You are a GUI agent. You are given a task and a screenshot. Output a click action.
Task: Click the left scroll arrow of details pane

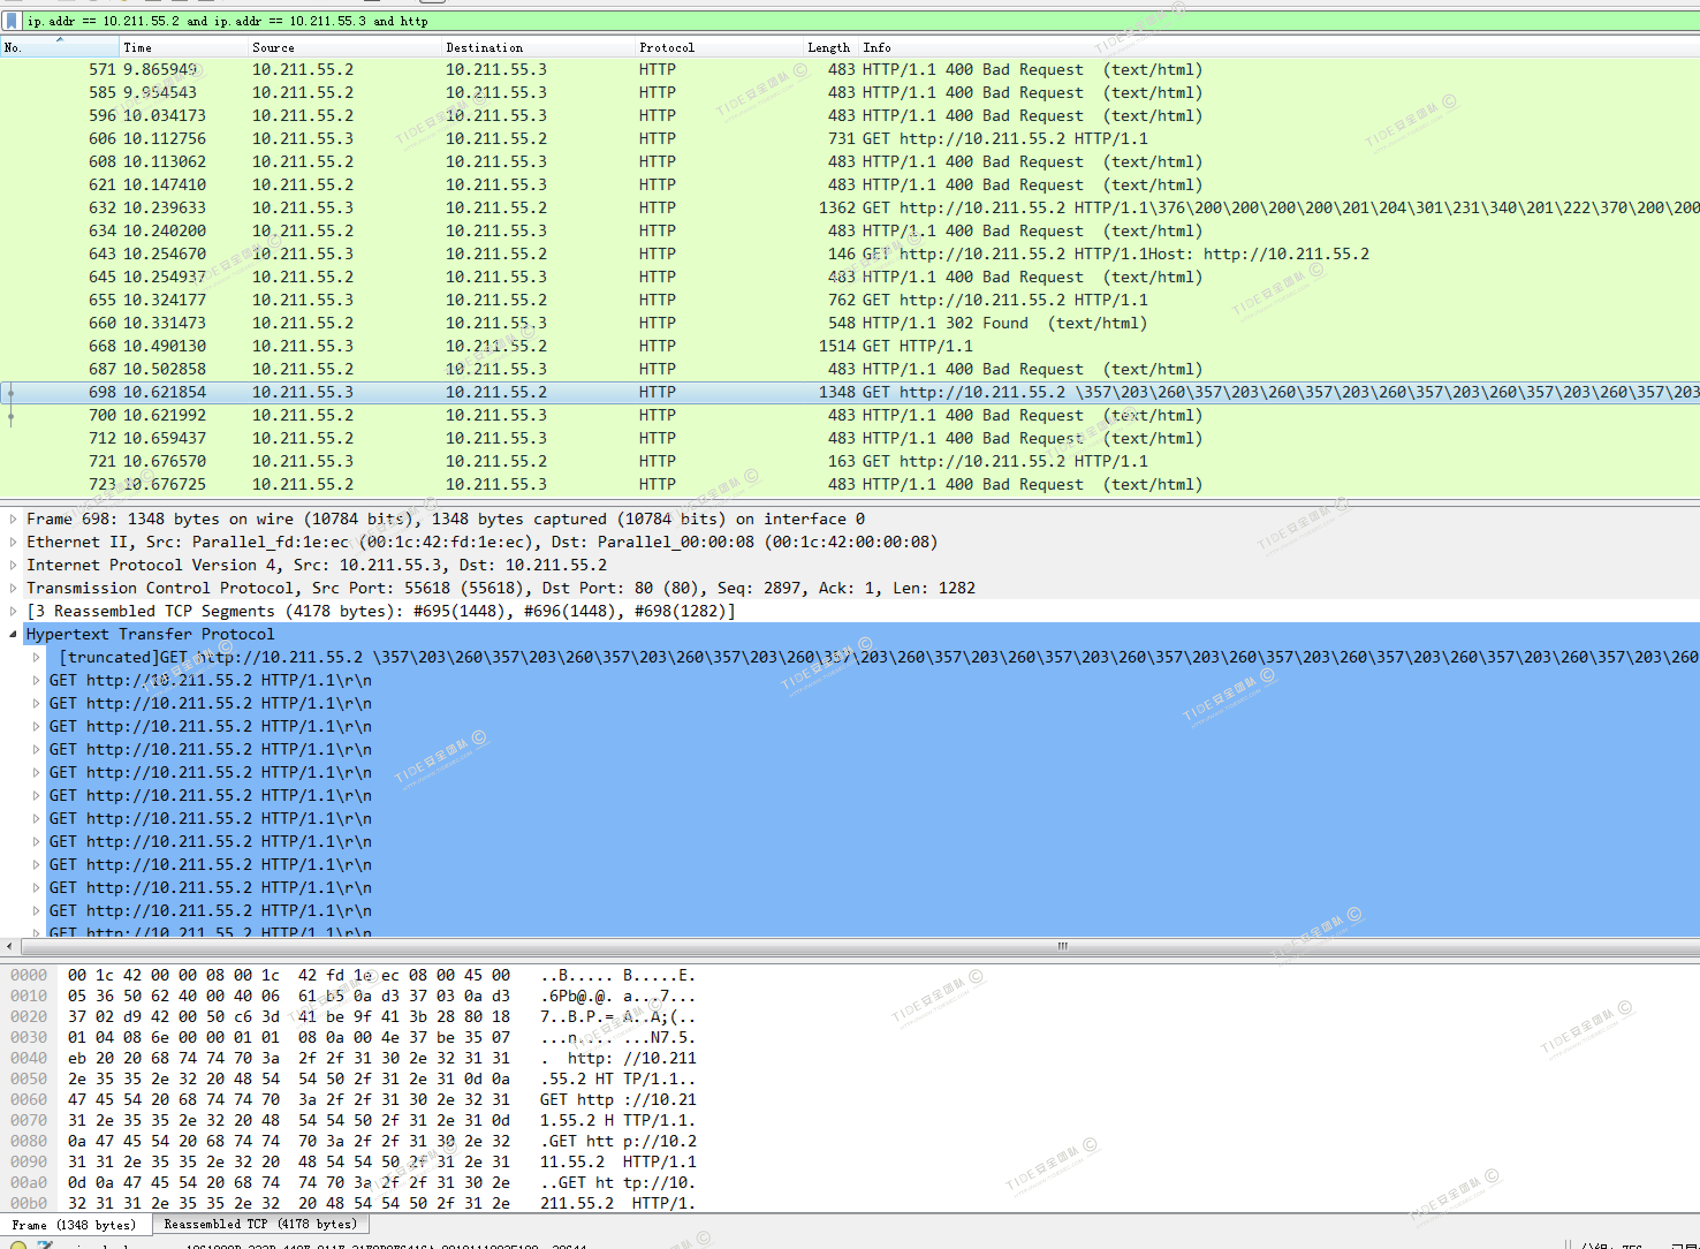(x=8, y=946)
